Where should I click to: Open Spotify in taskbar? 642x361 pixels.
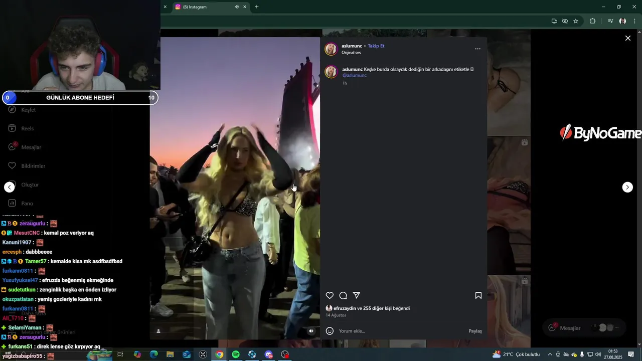tap(236, 354)
